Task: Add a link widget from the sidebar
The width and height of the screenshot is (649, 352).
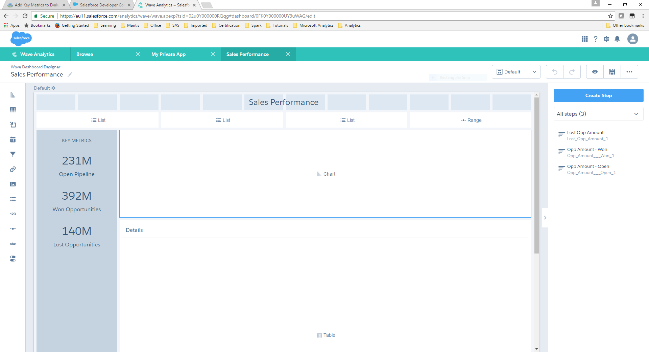Action: tap(13, 169)
